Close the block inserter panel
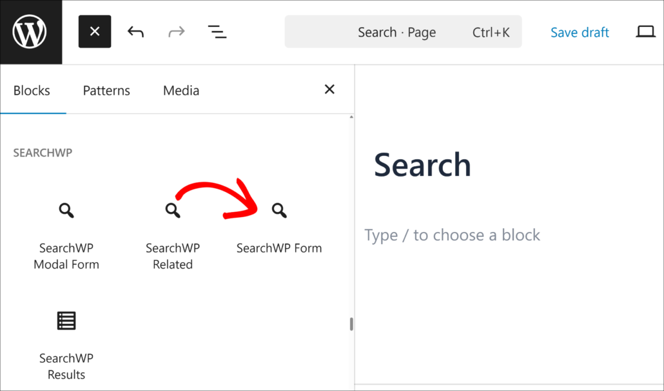Image resolution: width=664 pixels, height=391 pixels. [329, 90]
